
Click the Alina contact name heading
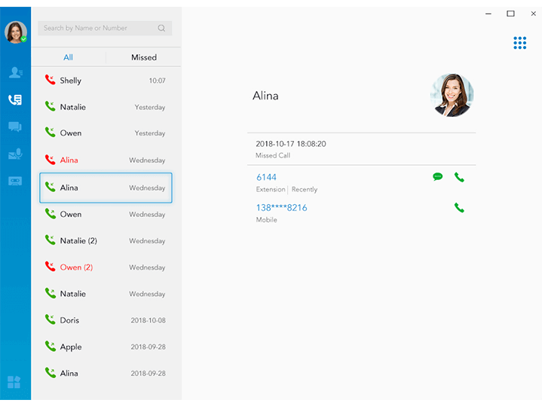(265, 96)
